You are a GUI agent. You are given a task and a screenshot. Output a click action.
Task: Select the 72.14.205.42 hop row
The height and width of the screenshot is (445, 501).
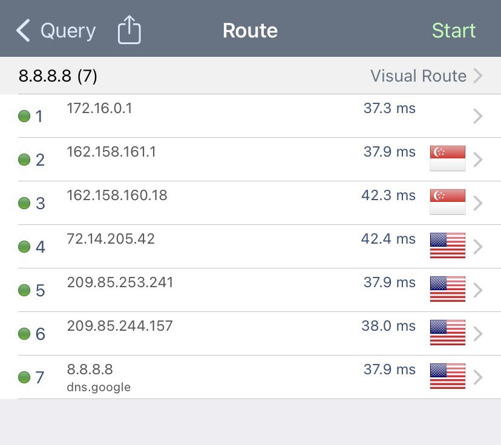(x=250, y=247)
